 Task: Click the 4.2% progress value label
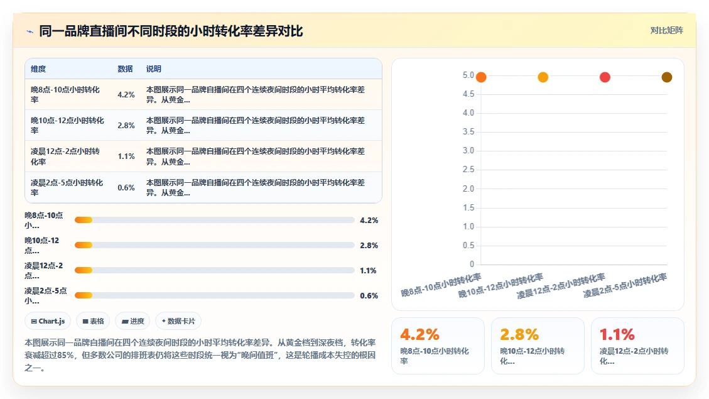[x=369, y=221]
